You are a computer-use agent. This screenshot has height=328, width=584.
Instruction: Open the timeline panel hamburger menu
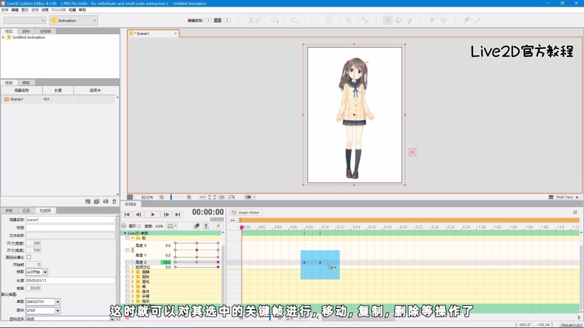pyautogui.click(x=575, y=213)
